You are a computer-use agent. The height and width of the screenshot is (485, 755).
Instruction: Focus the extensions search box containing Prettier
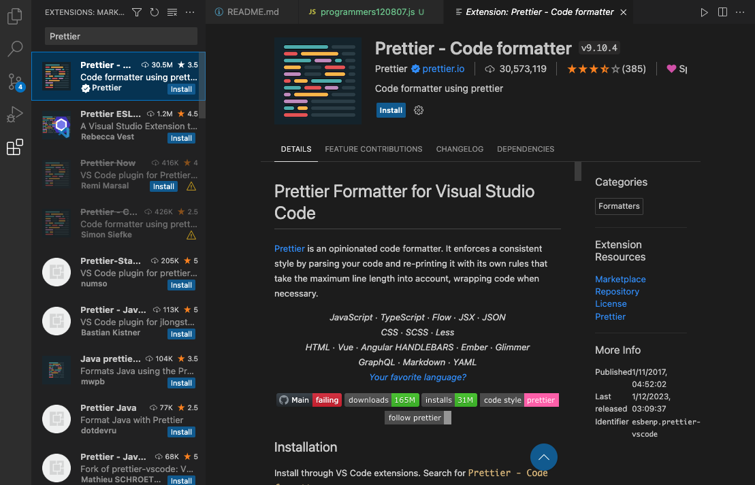[x=121, y=36]
